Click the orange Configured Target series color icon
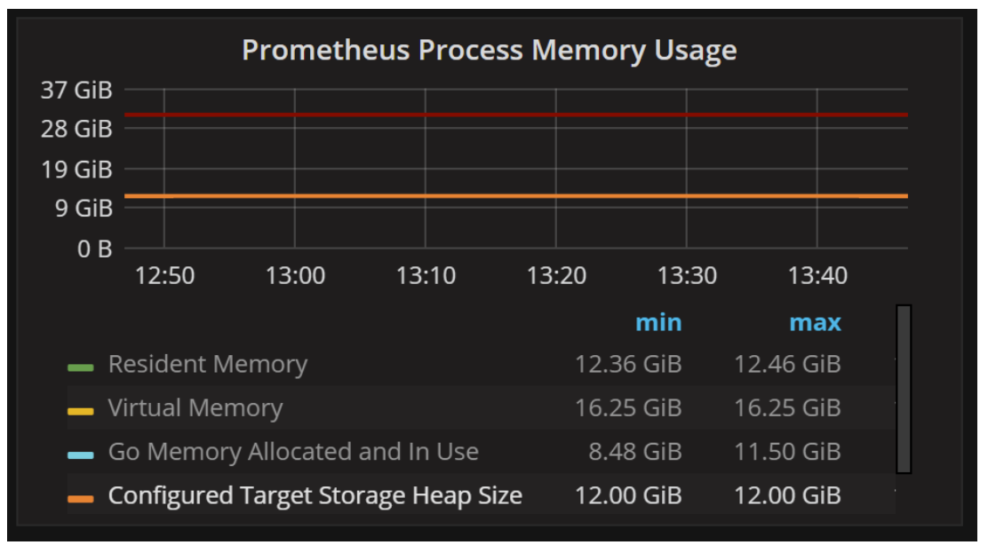Image resolution: width=988 pixels, height=553 pixels. (x=80, y=498)
